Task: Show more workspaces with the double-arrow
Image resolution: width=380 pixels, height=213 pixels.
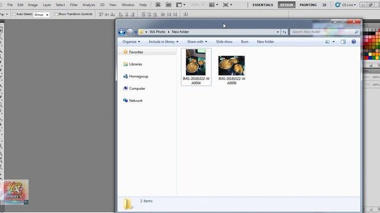Action: pos(325,5)
